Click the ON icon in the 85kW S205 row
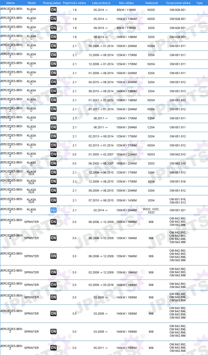 tap(53, 28)
